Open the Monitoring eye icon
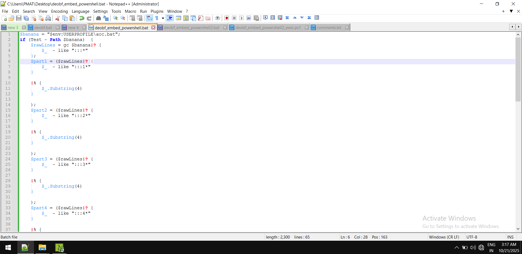The height and width of the screenshot is (254, 522). click(x=217, y=18)
